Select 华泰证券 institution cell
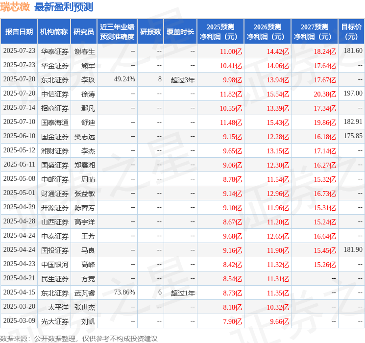The image size is (365, 343). 55,51
